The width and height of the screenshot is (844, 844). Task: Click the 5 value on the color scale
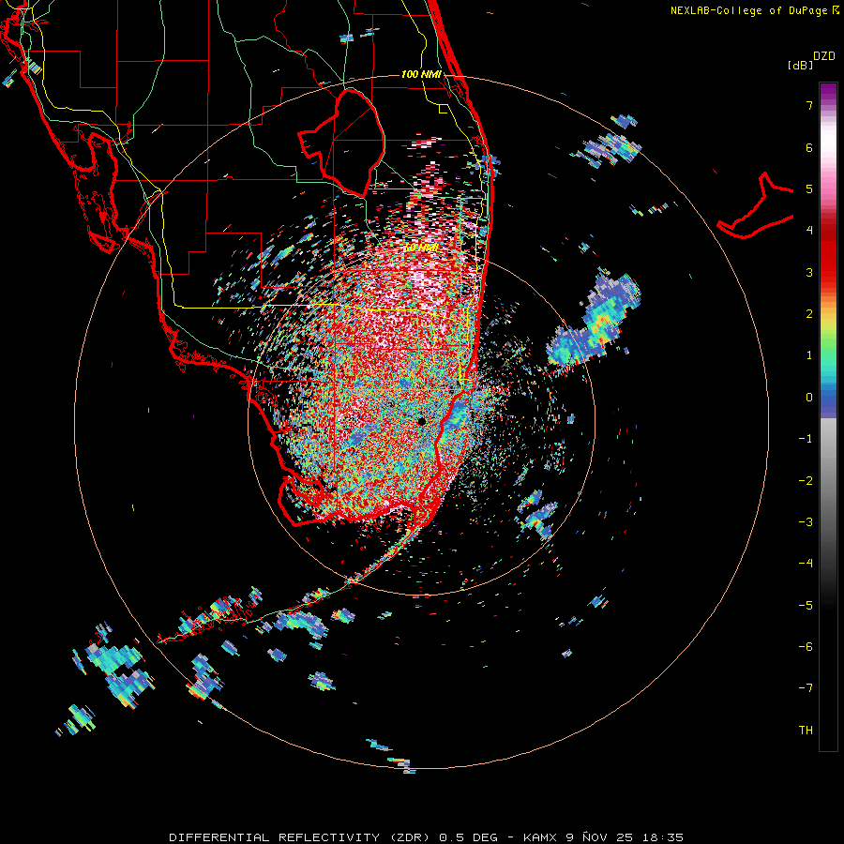[809, 188]
